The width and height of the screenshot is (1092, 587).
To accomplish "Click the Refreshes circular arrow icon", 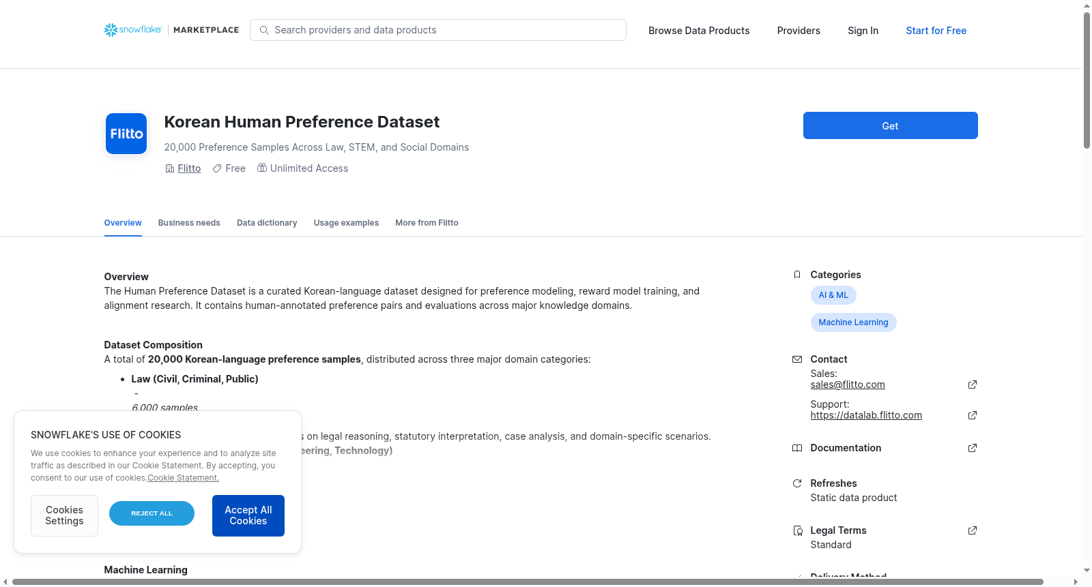I will click(x=797, y=483).
